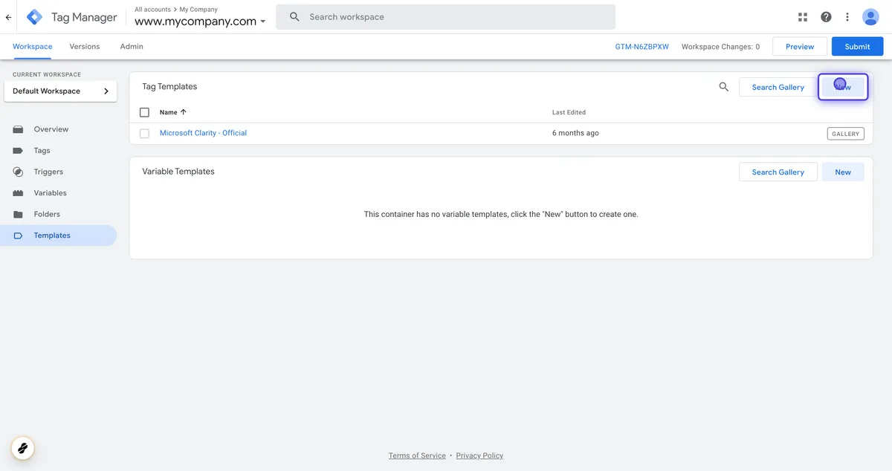Click the Preview button
This screenshot has height=471, width=892.
click(800, 46)
